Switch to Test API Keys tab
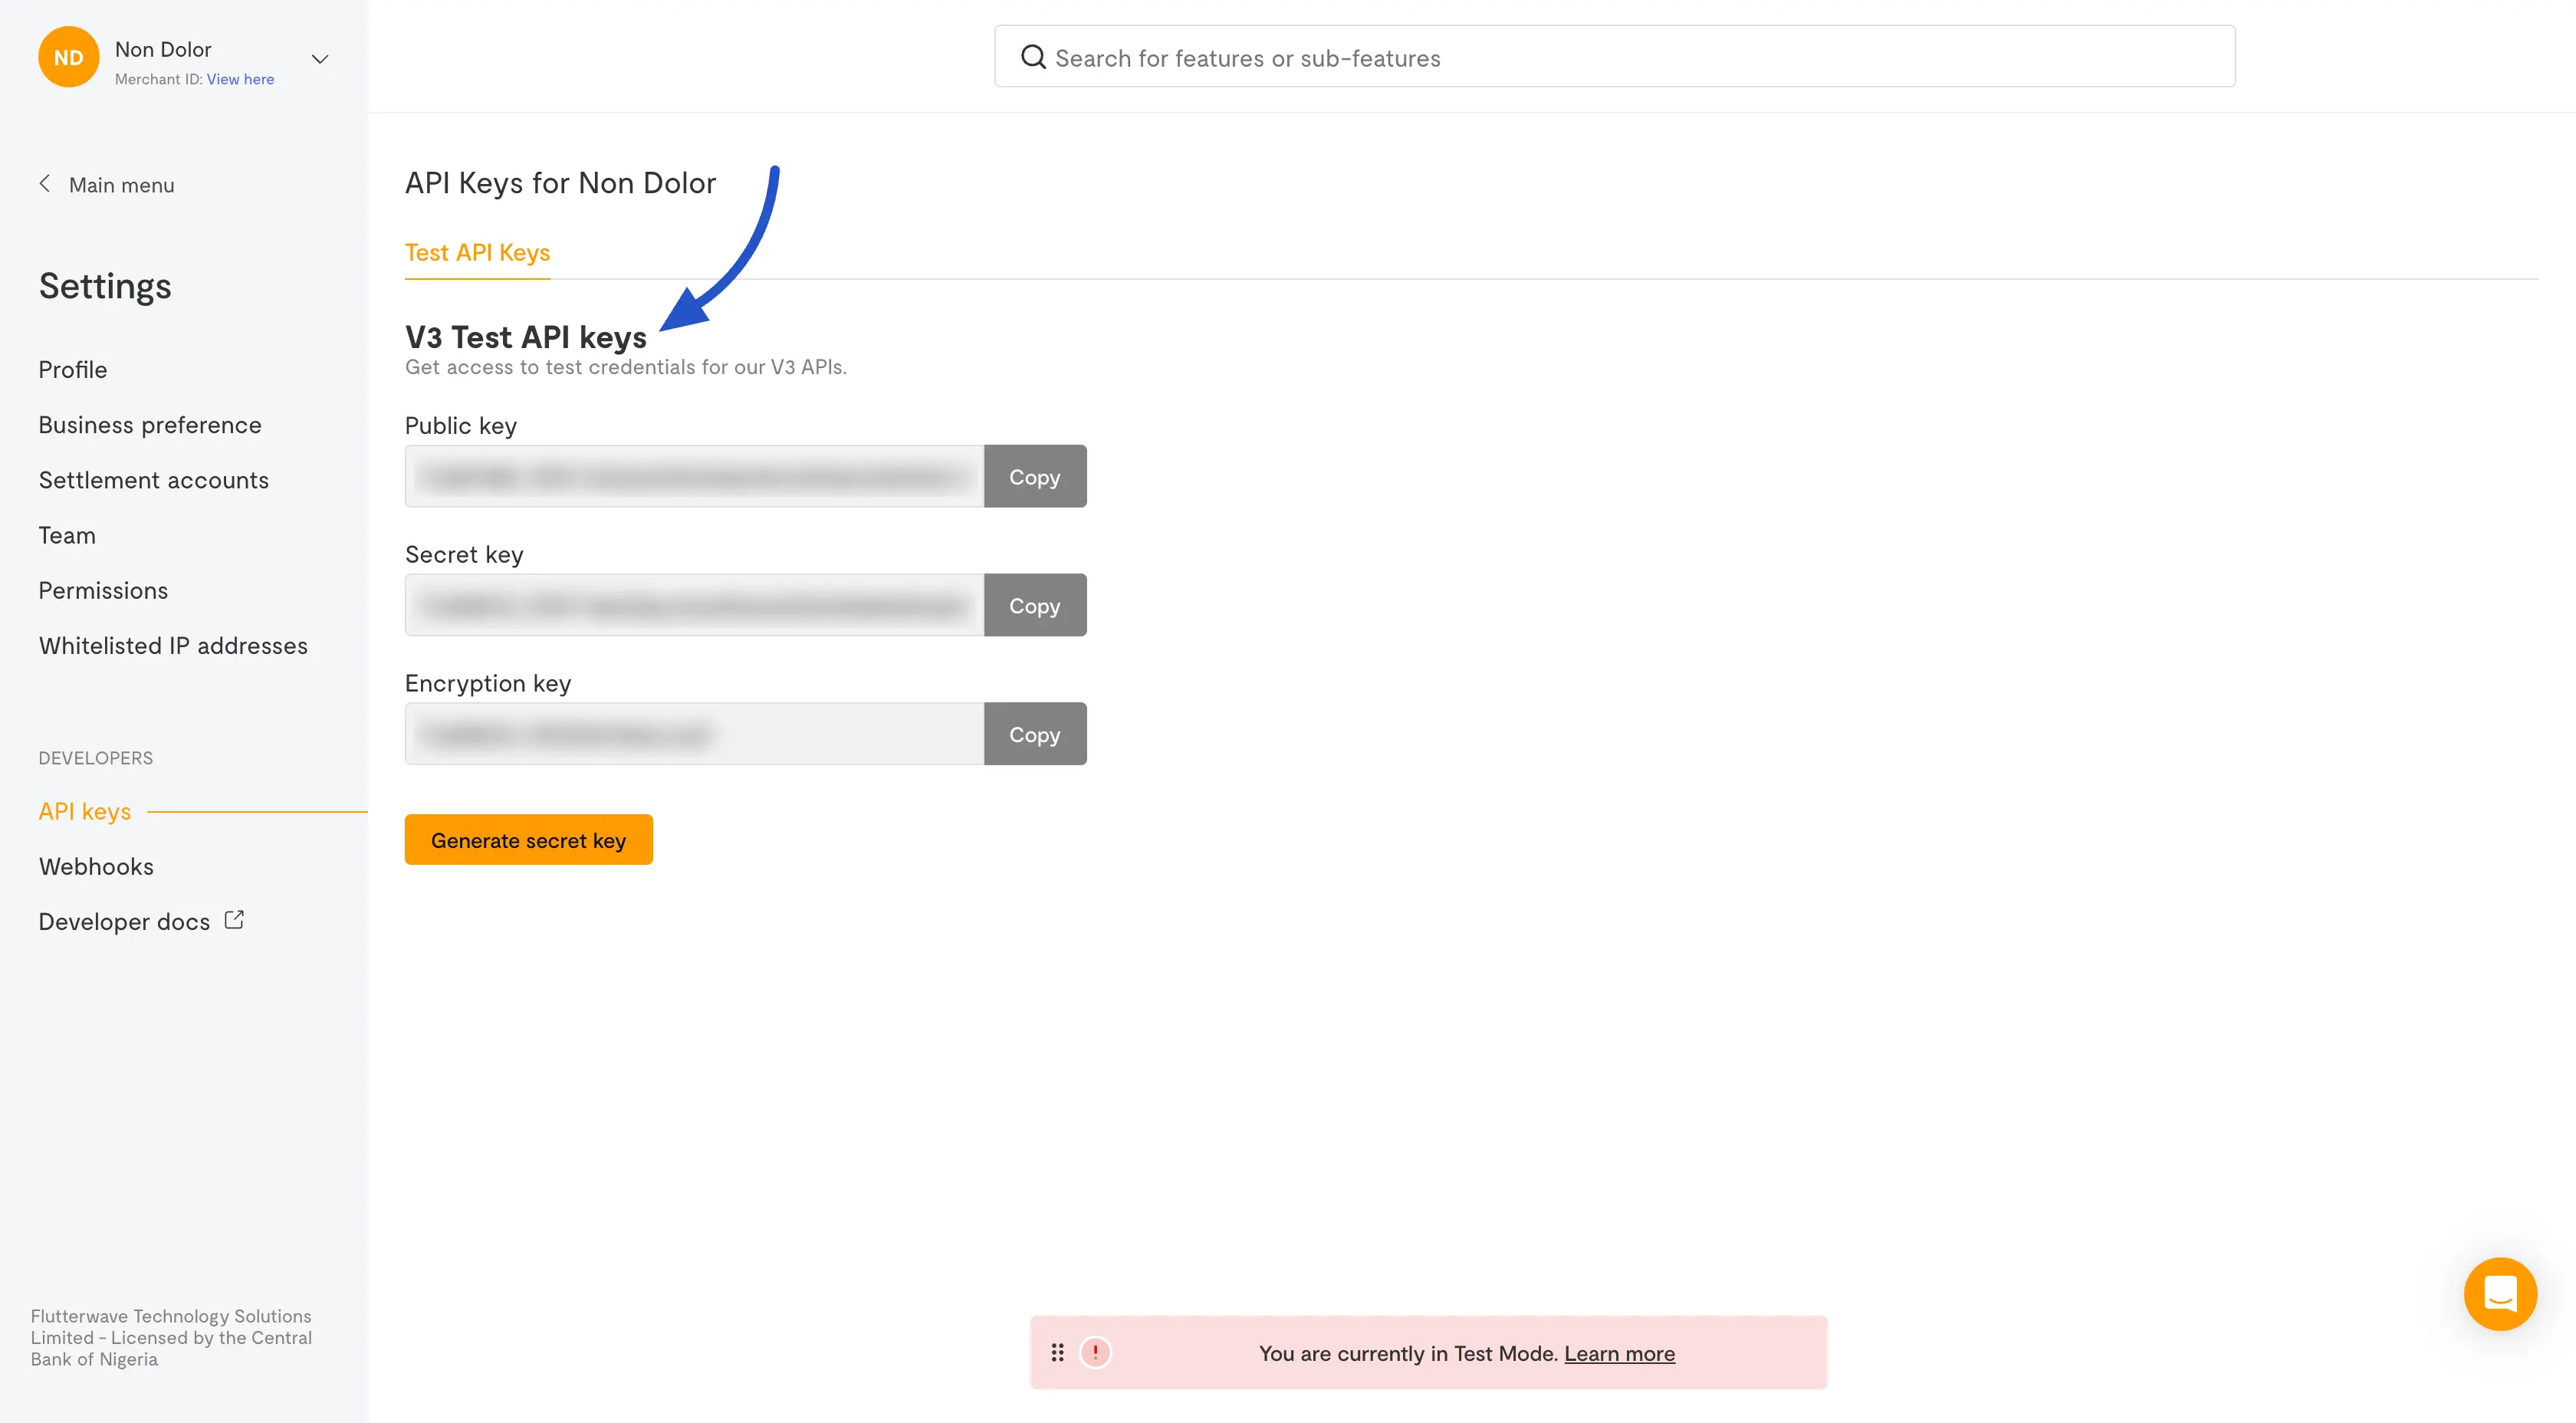This screenshot has width=2576, height=1423. (477, 253)
